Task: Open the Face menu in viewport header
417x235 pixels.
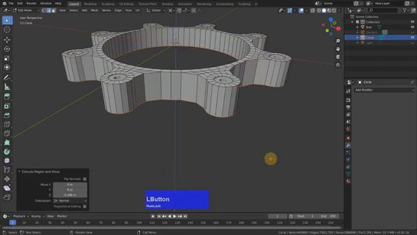Action: (128, 10)
